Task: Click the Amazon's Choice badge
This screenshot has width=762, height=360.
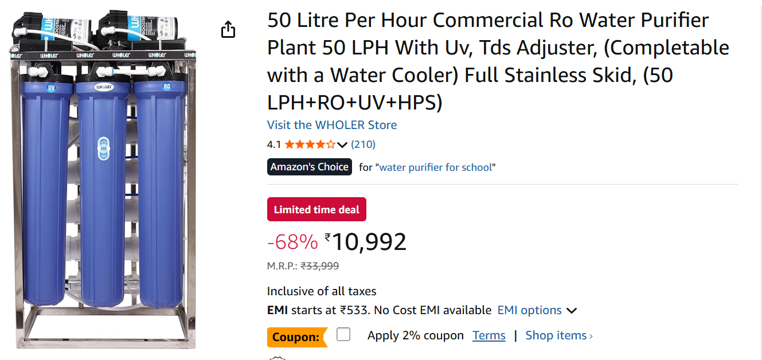Action: pyautogui.click(x=310, y=167)
